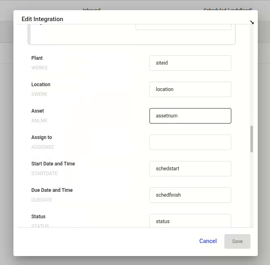The image size is (270, 265).
Task: Click the Start Date and Time label
Action: point(53,164)
